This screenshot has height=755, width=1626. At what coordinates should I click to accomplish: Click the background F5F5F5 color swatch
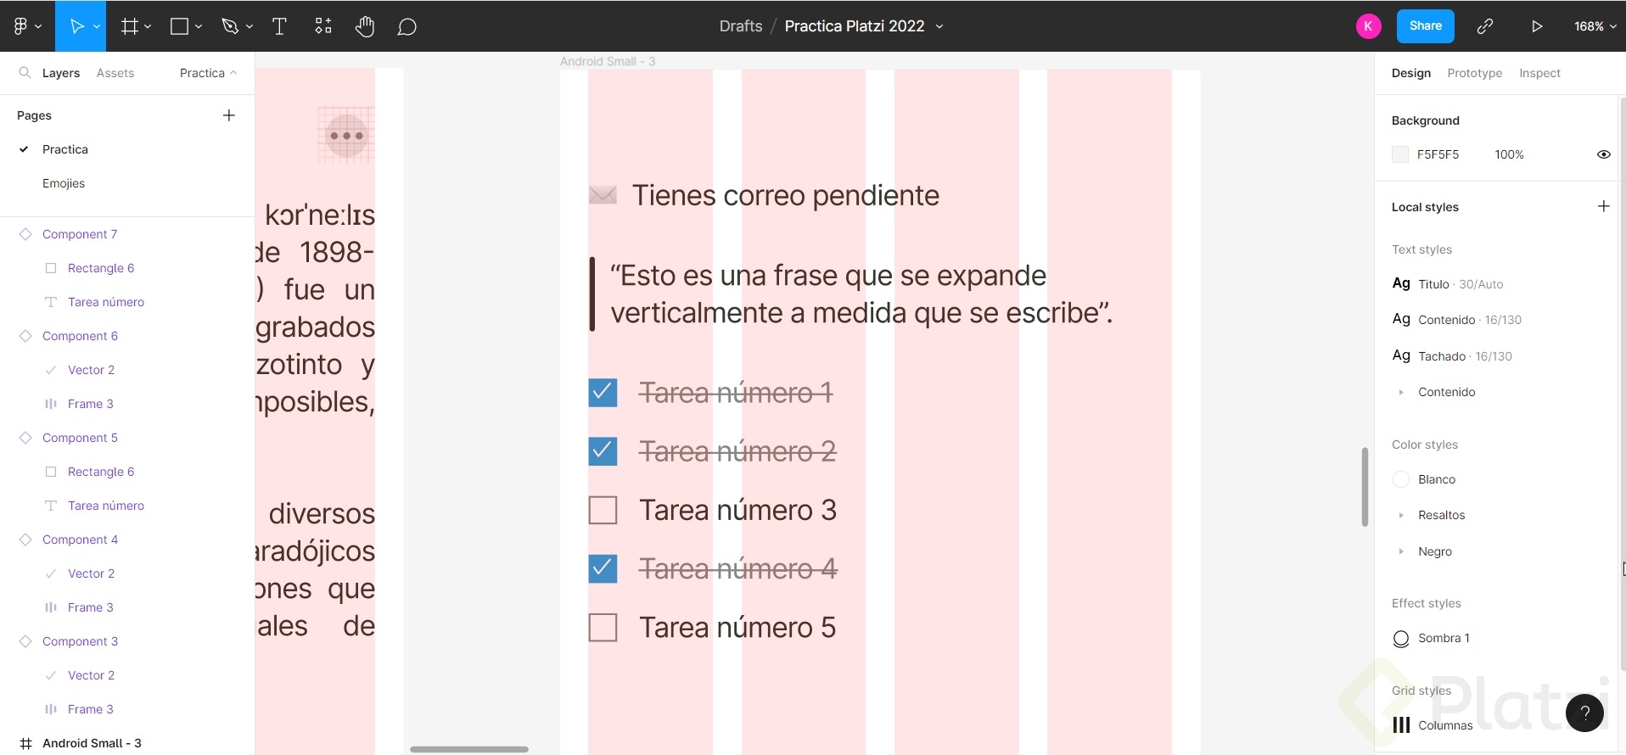[x=1400, y=154]
